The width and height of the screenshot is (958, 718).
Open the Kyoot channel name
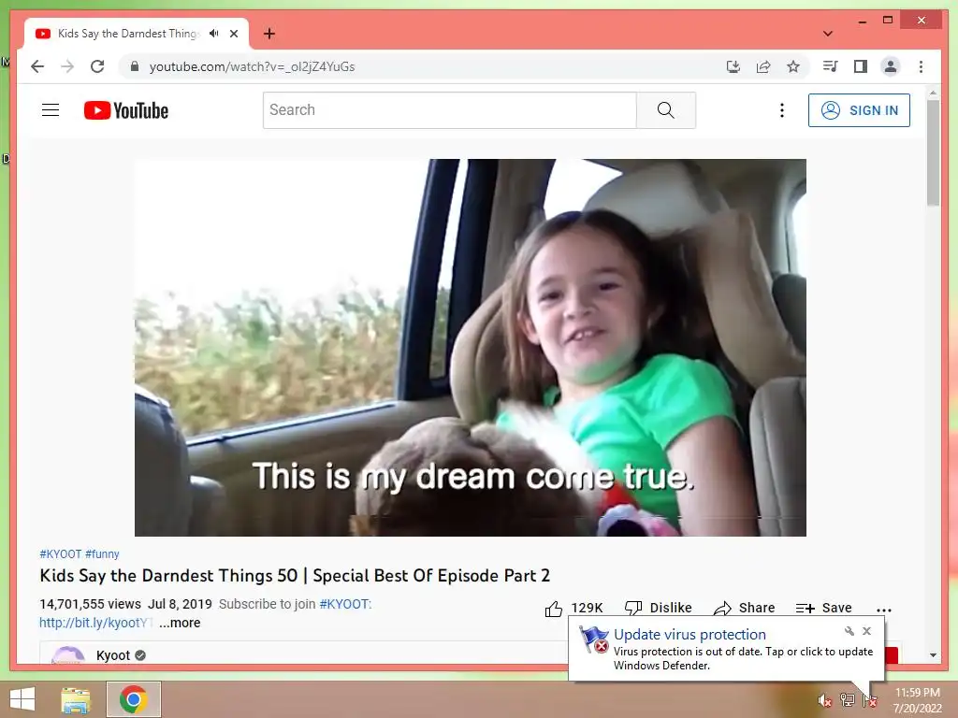pos(113,655)
